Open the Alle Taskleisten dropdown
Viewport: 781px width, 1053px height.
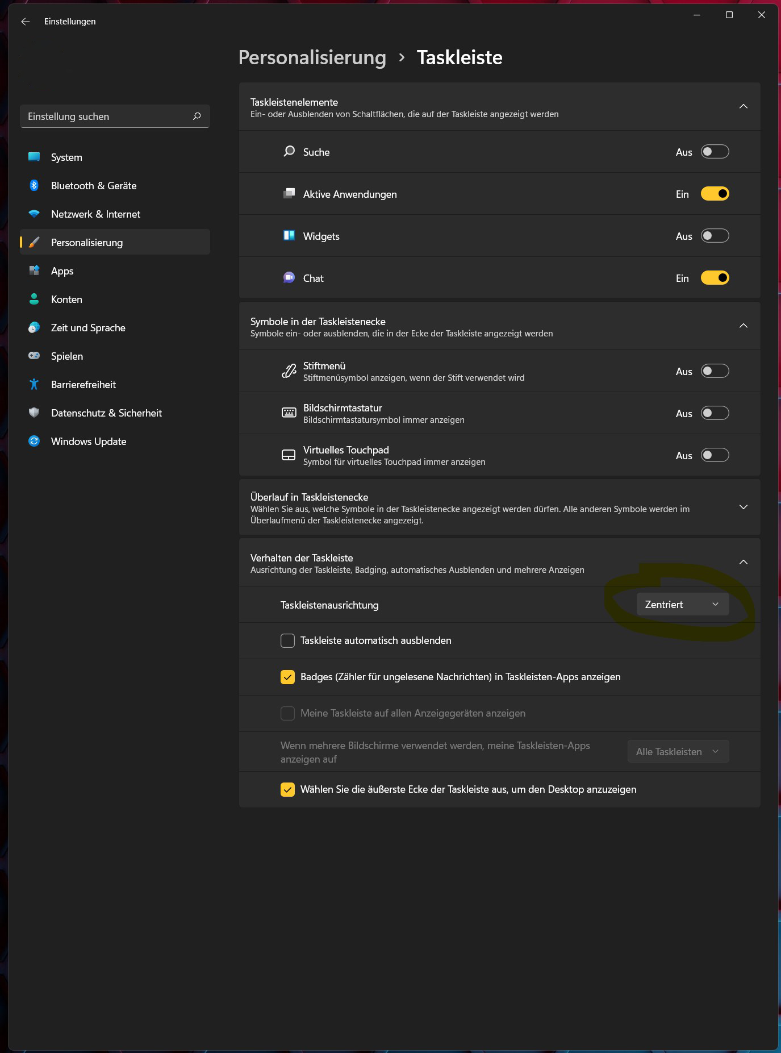coord(678,751)
